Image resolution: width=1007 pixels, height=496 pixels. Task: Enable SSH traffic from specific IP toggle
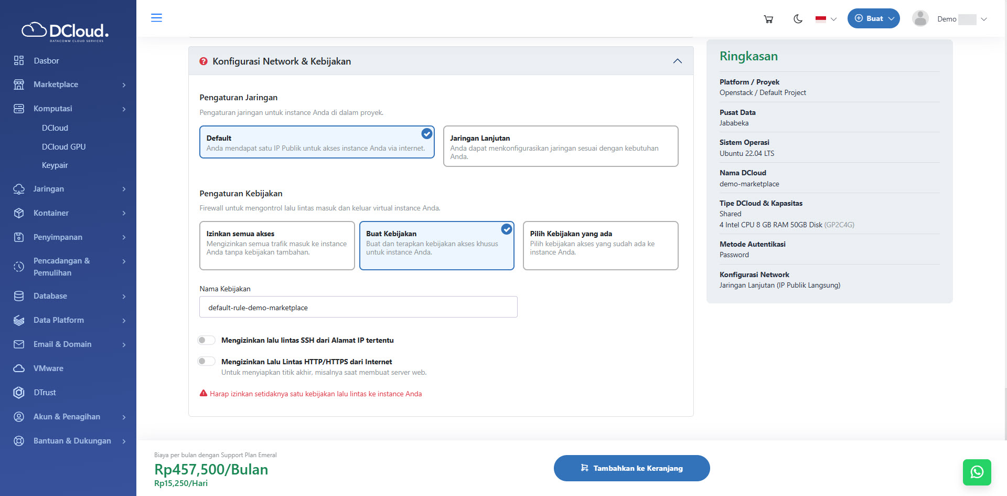(207, 340)
